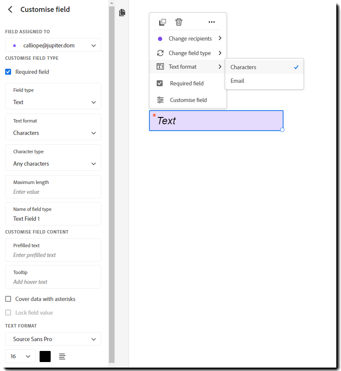Click the back arrow beside Customise field
This screenshot has height=371, width=341.
point(10,9)
